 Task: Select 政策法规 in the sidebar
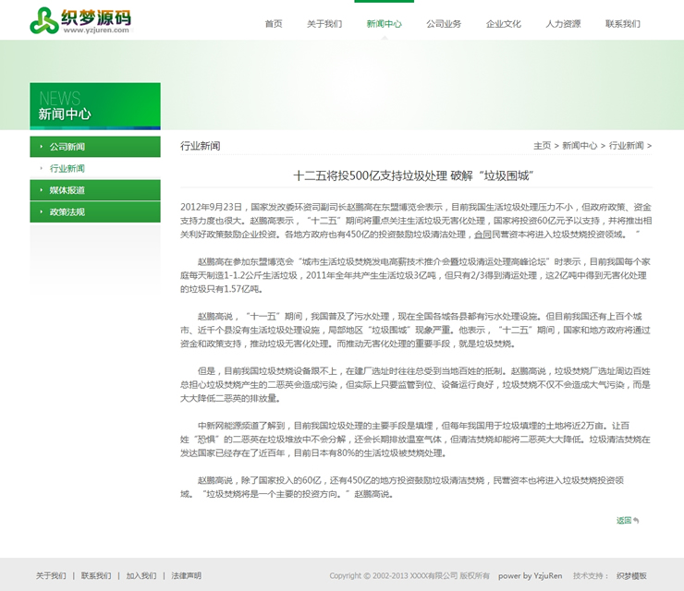coord(67,212)
